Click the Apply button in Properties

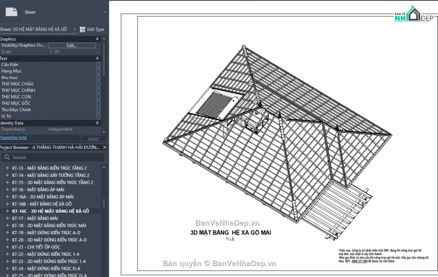click(x=93, y=139)
